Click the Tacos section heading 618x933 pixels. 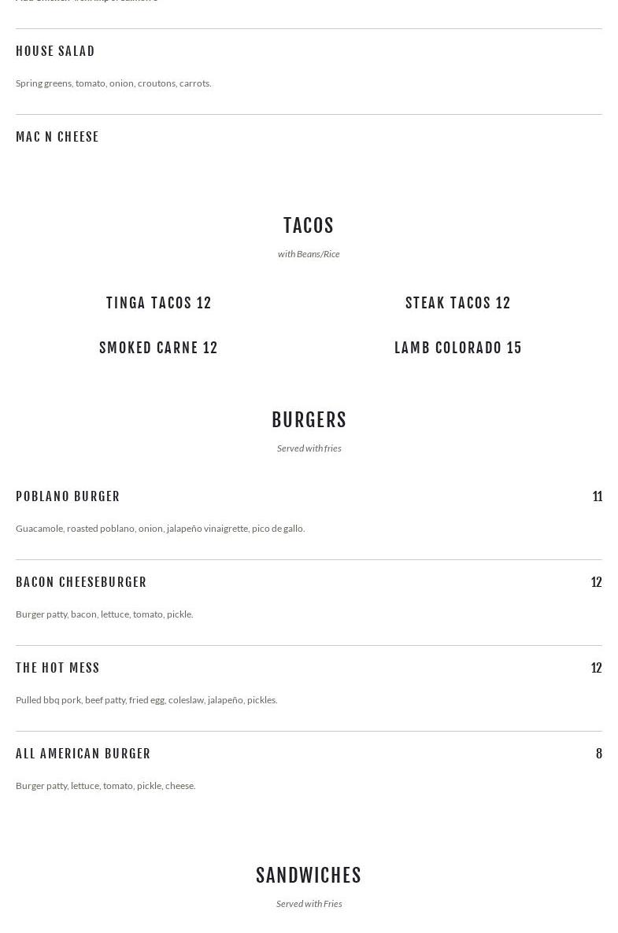click(309, 226)
